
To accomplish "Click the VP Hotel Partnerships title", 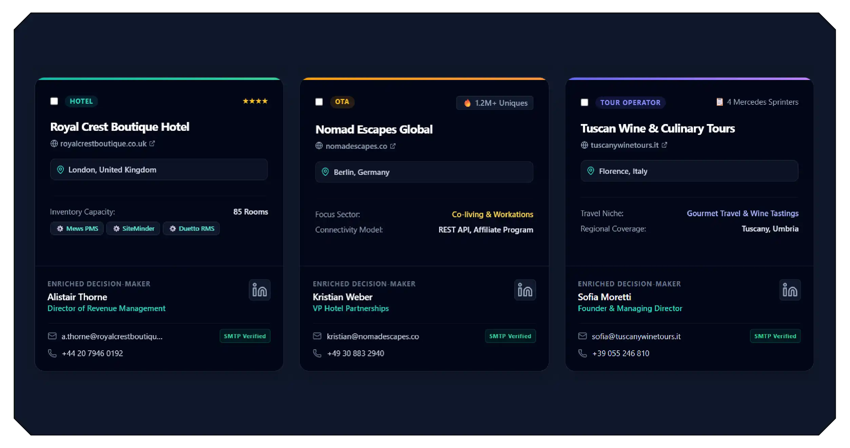I will (x=351, y=308).
